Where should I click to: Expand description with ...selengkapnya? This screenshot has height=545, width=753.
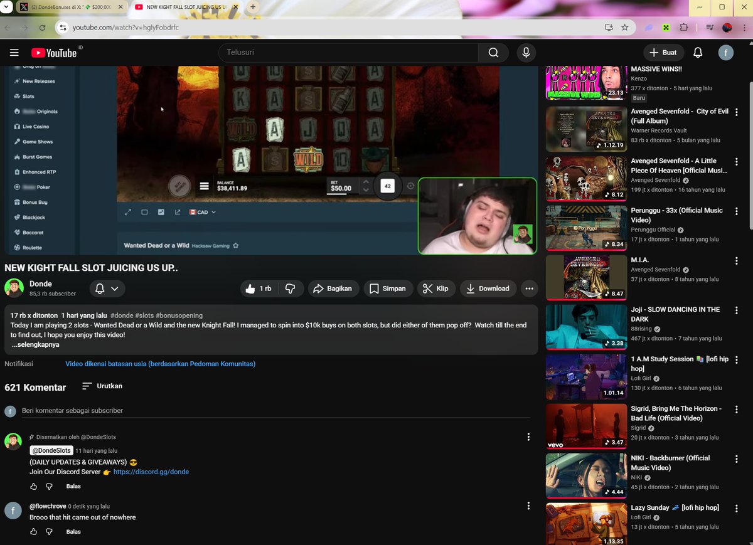pyautogui.click(x=36, y=345)
